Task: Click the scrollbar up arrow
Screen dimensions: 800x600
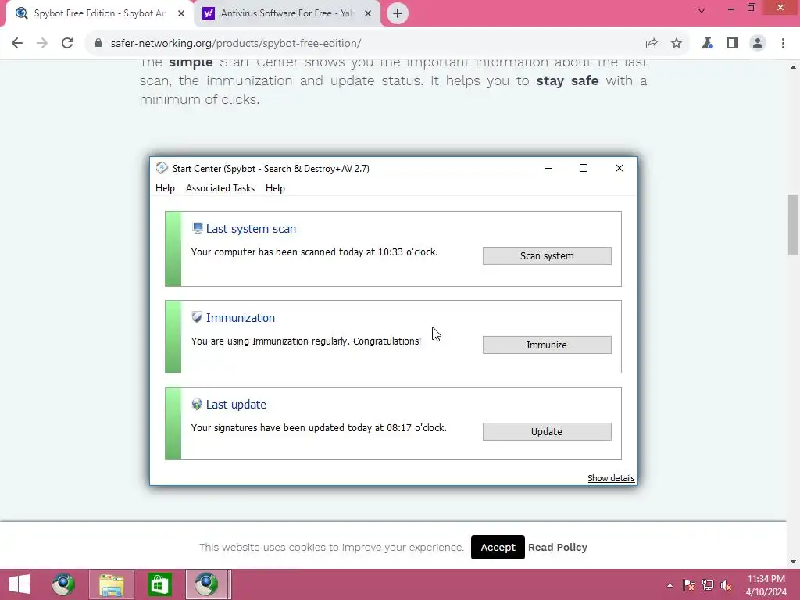Action: (793, 67)
